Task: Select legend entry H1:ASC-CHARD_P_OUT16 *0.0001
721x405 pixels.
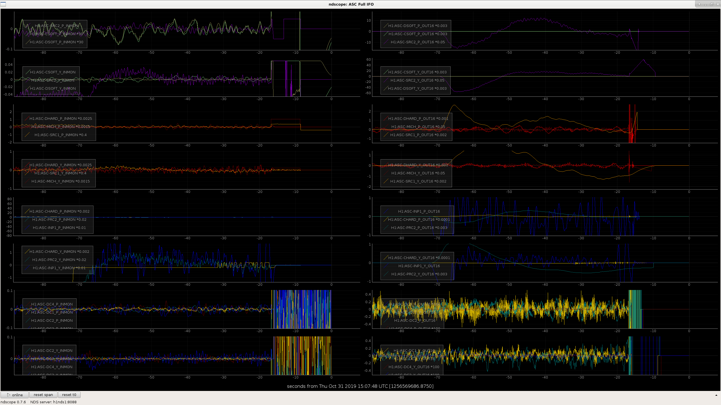Action: click(x=419, y=220)
